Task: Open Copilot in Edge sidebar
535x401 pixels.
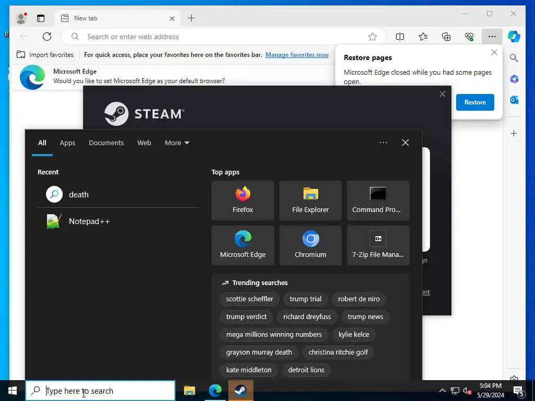Action: (x=514, y=36)
